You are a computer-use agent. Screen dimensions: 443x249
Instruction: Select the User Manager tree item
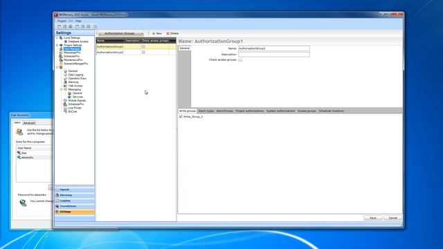pos(72,49)
